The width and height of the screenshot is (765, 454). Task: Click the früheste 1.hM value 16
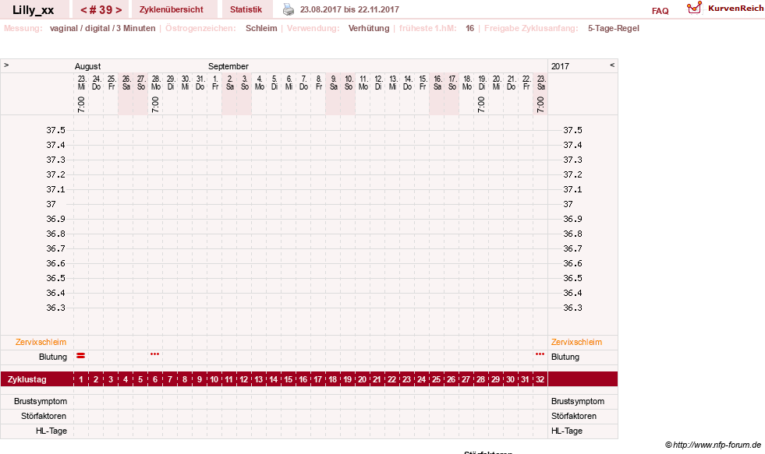[x=469, y=28]
